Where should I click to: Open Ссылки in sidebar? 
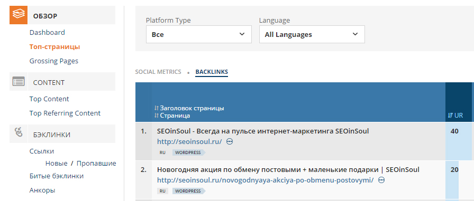(x=42, y=151)
